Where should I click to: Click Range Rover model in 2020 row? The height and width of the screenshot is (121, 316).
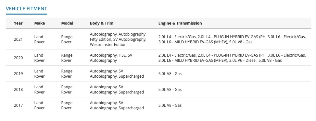pos(67,58)
